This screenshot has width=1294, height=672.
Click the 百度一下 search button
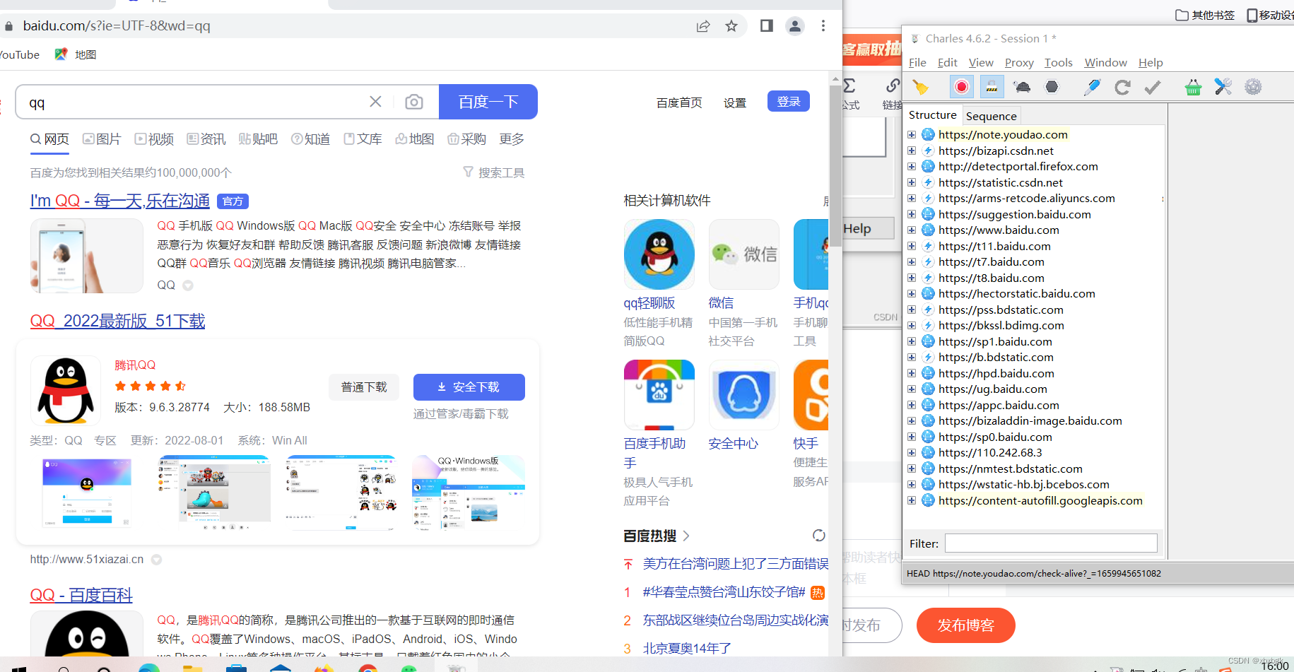point(488,102)
